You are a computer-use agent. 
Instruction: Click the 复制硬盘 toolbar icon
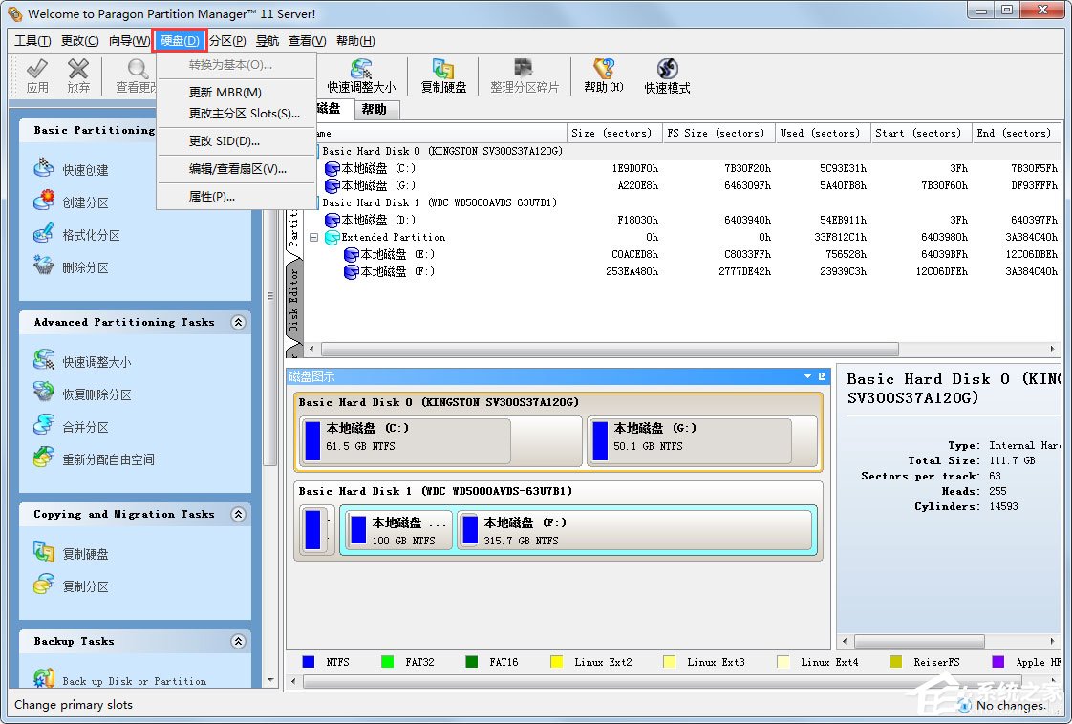[443, 69]
